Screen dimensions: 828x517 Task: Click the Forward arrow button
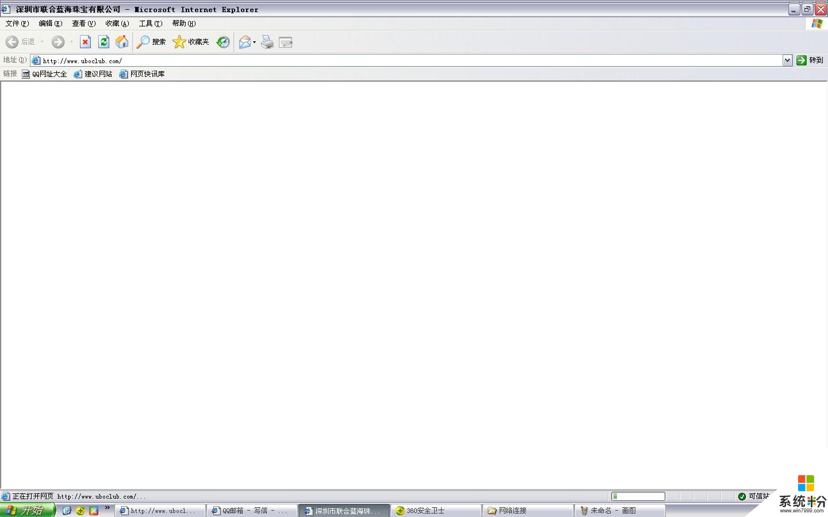coord(58,42)
